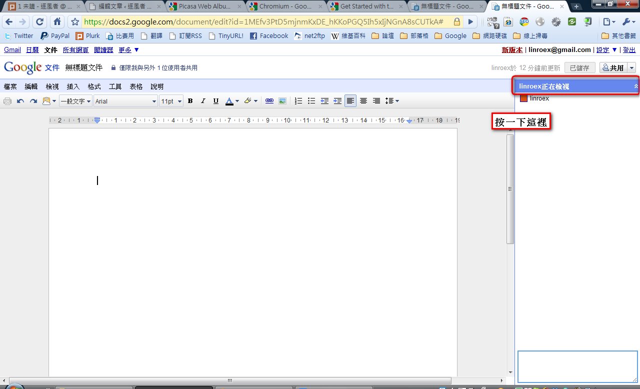Open the 一般文字 paragraph style dropdown
640x389 pixels.
click(75, 101)
